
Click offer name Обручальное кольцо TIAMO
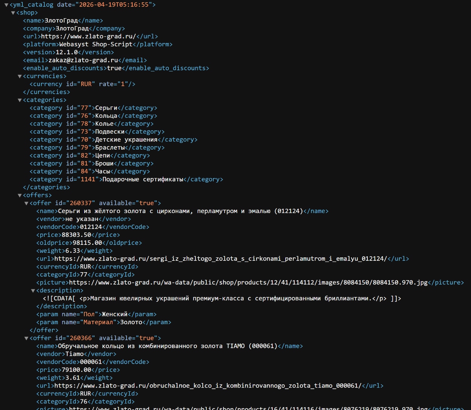pos(168,347)
